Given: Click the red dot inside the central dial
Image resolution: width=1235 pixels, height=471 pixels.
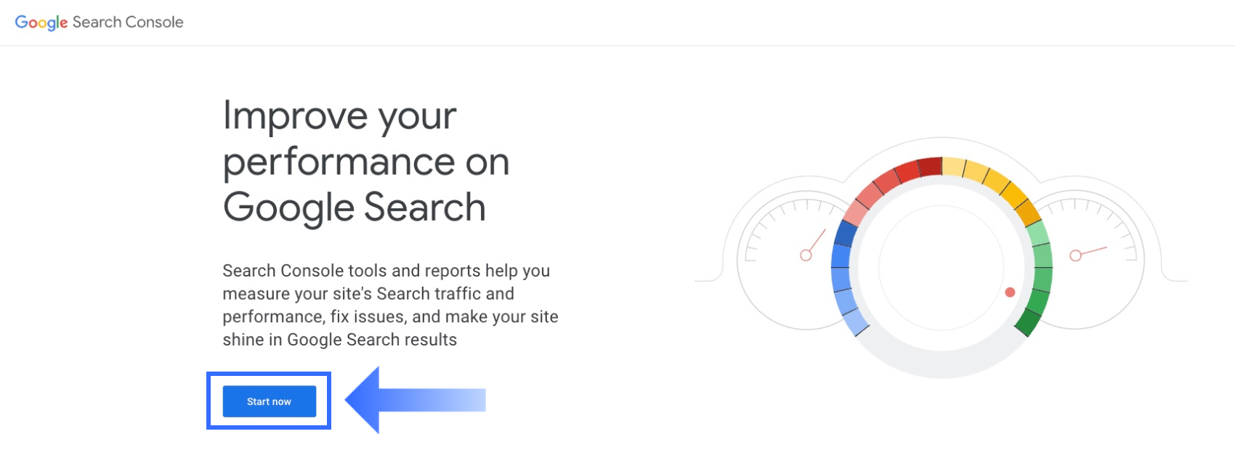Looking at the screenshot, I should [x=1010, y=292].
